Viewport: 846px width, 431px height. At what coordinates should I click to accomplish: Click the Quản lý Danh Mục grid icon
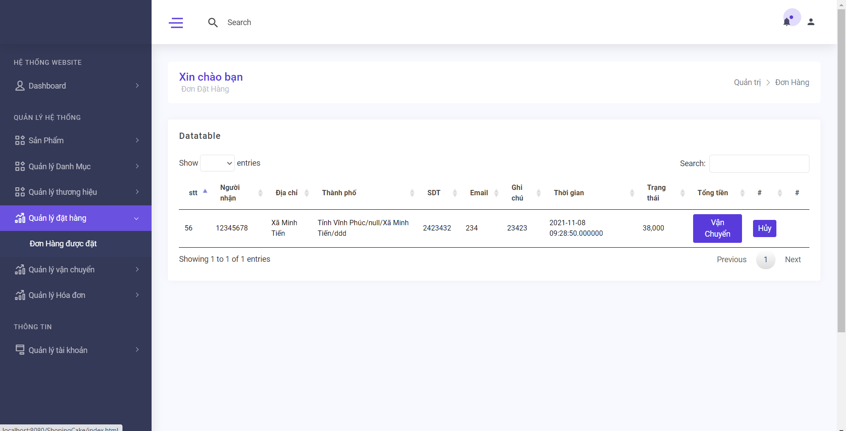tap(20, 166)
